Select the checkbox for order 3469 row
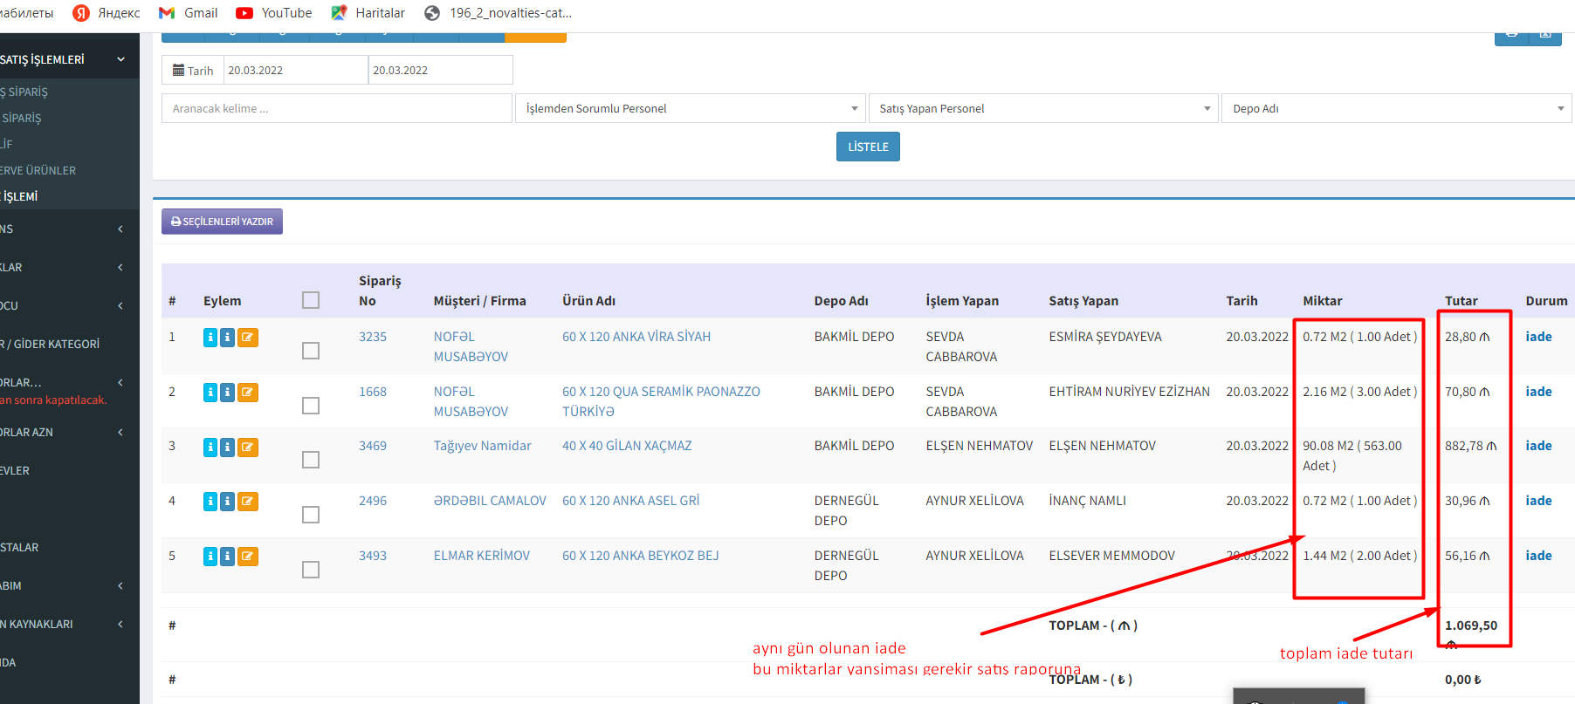Viewport: 1575px width, 704px height. [x=311, y=460]
